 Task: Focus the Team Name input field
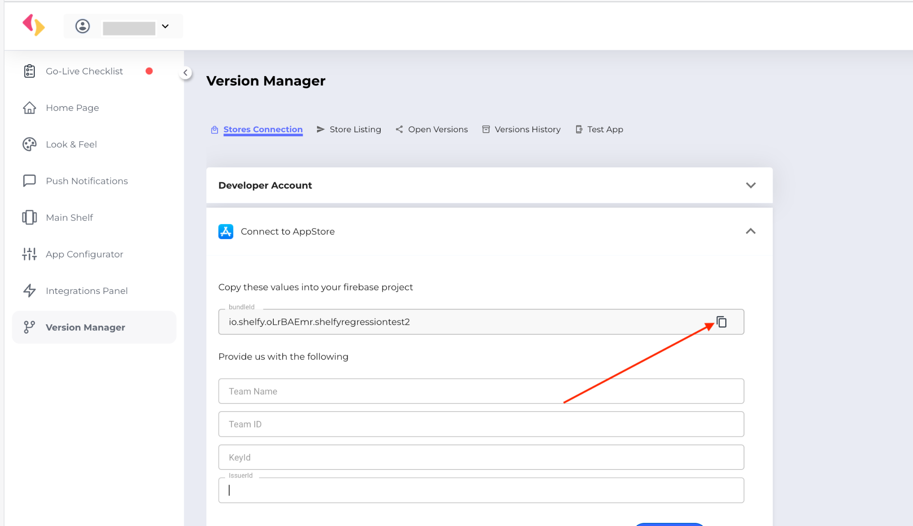click(x=481, y=391)
